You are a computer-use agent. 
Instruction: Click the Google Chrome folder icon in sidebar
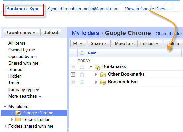tap(18, 113)
